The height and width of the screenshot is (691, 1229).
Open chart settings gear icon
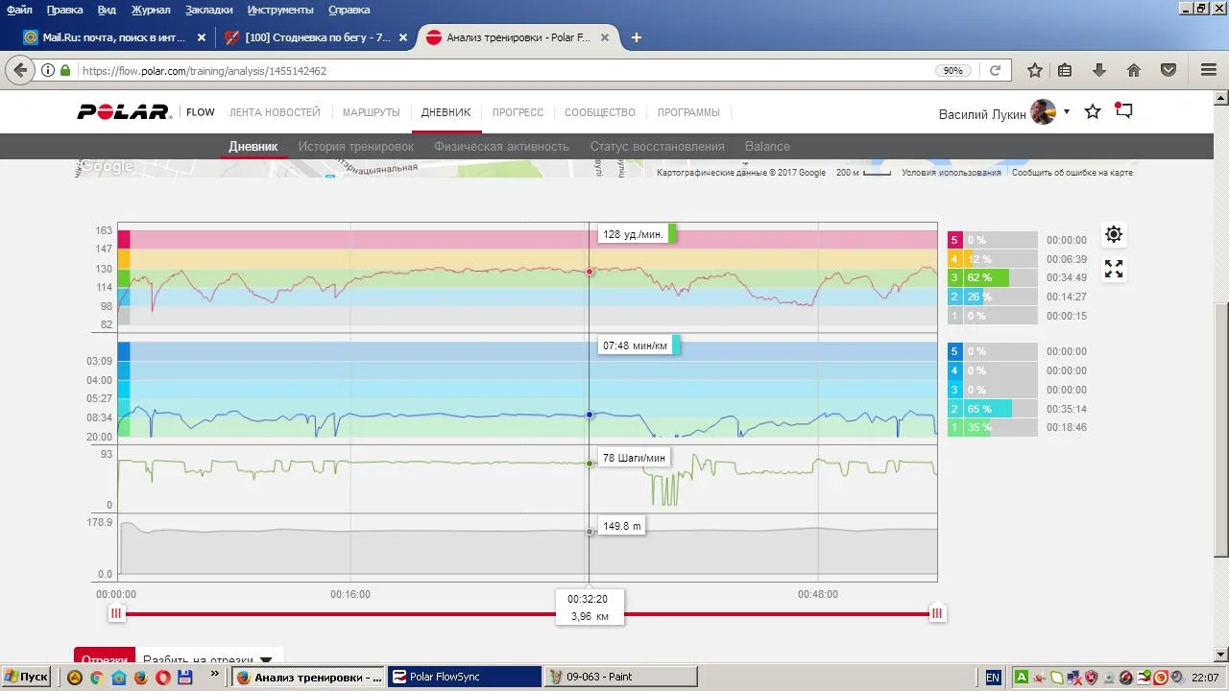[x=1114, y=234]
